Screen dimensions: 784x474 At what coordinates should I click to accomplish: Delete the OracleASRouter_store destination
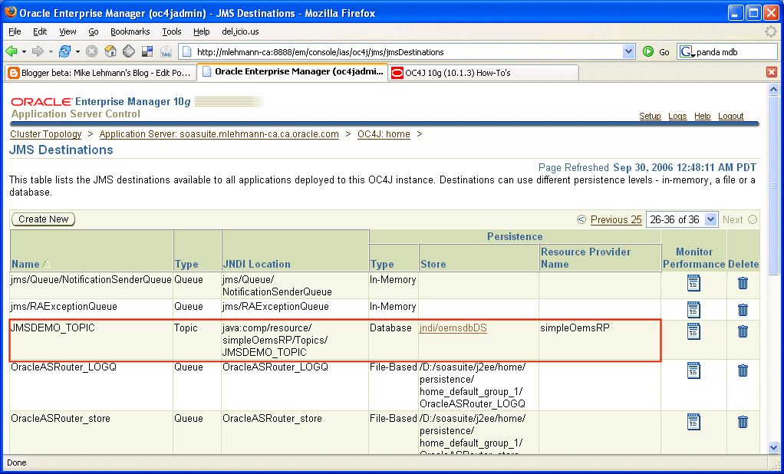(743, 422)
